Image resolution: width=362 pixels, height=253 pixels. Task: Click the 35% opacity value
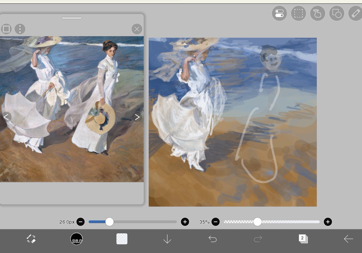click(204, 222)
